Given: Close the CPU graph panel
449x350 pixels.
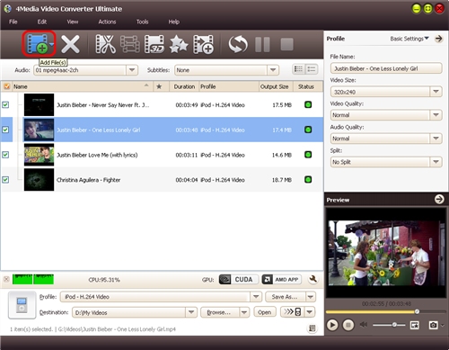Looking at the screenshot, I should [x=6, y=279].
